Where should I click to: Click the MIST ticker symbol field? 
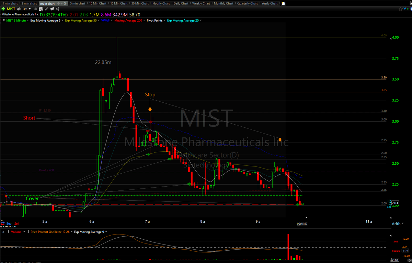11,9
